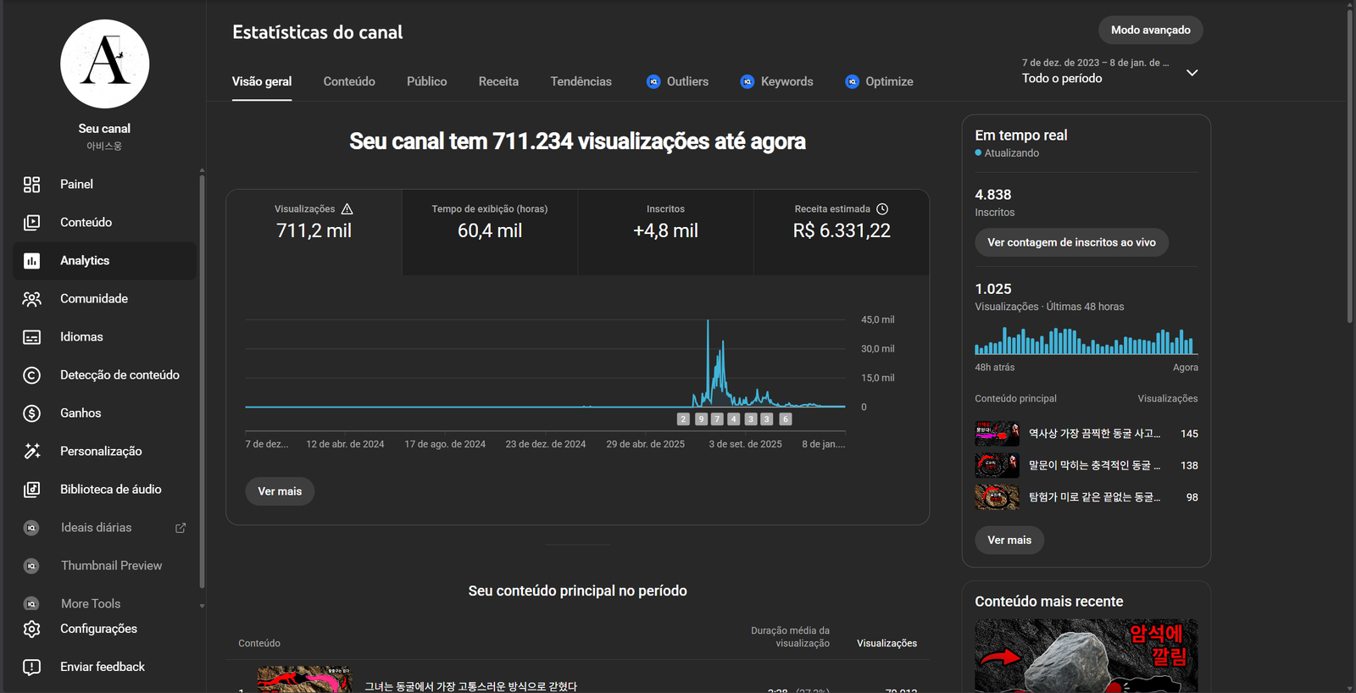The width and height of the screenshot is (1356, 693).
Task: Click the Ganhos dollar icon
Action: 31,413
